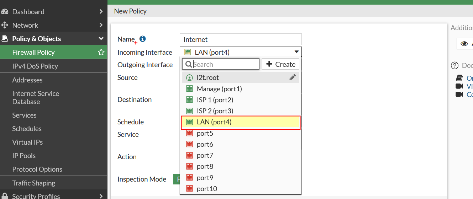The height and width of the screenshot is (199, 473).
Task: Click the Security Profiles lock icon
Action: pos(5,196)
